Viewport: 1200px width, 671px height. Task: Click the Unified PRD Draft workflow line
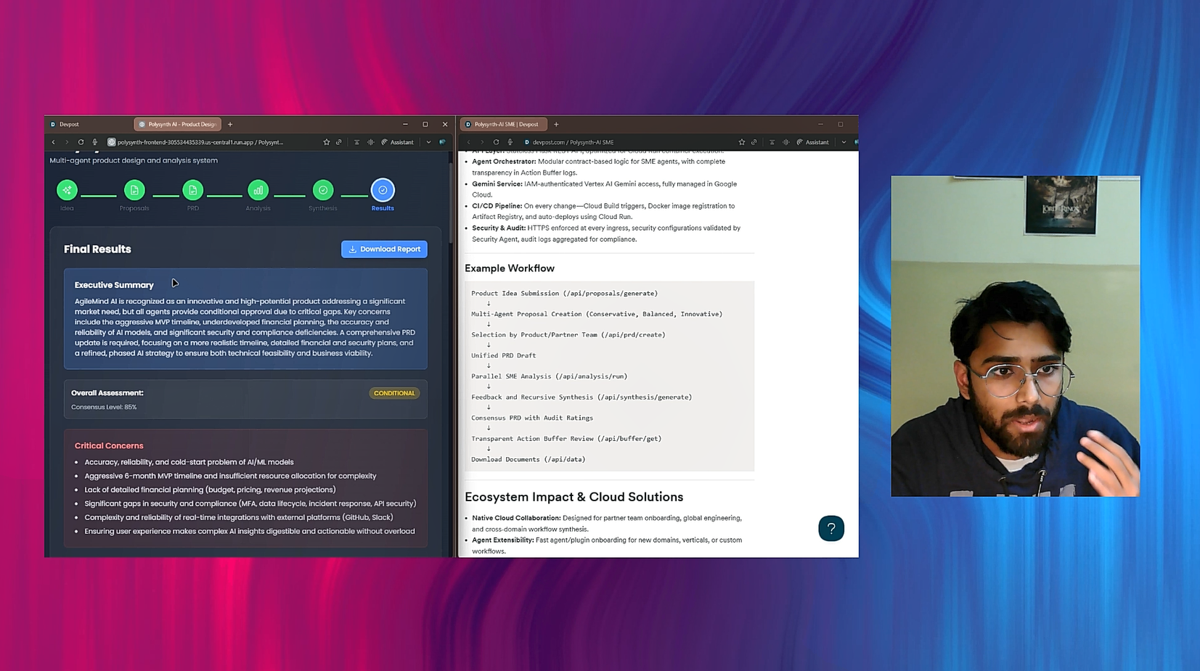[x=504, y=355]
